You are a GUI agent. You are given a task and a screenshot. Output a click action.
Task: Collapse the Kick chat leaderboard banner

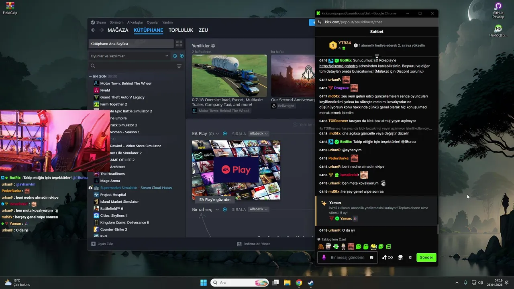tap(377, 56)
